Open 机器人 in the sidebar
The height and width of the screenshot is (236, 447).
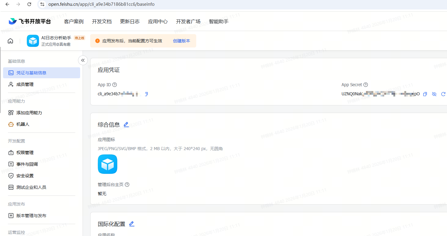click(x=23, y=124)
